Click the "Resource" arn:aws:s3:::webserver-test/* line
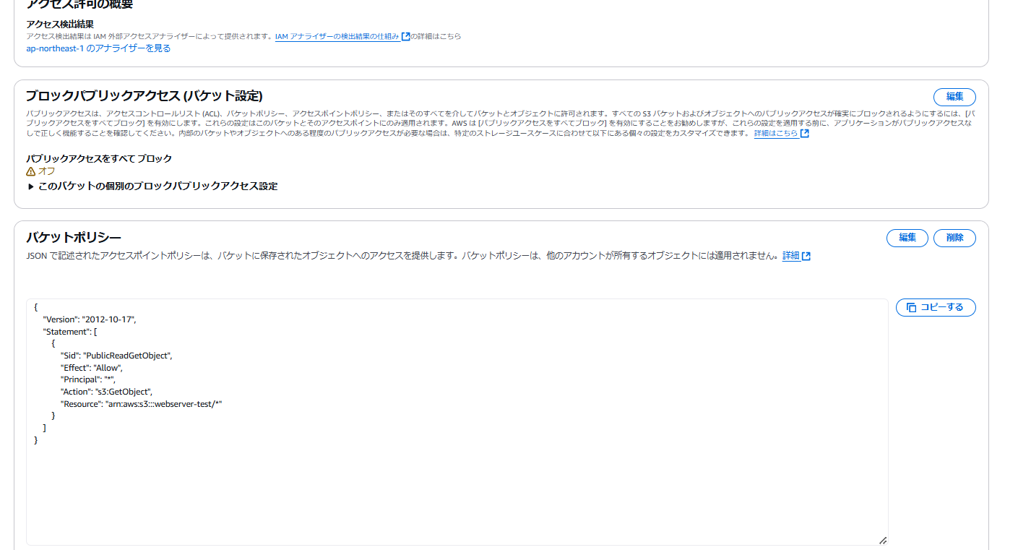This screenshot has width=1018, height=550. [141, 404]
